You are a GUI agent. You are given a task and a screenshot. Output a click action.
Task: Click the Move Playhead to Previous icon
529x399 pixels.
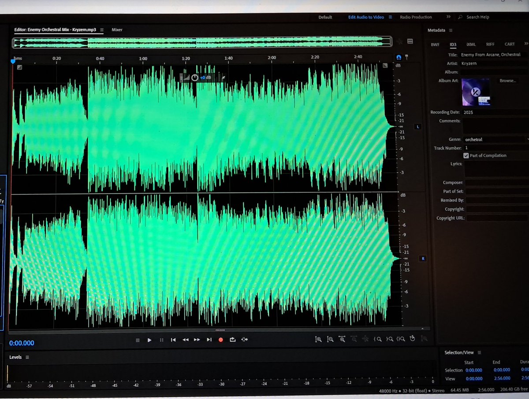click(x=174, y=340)
